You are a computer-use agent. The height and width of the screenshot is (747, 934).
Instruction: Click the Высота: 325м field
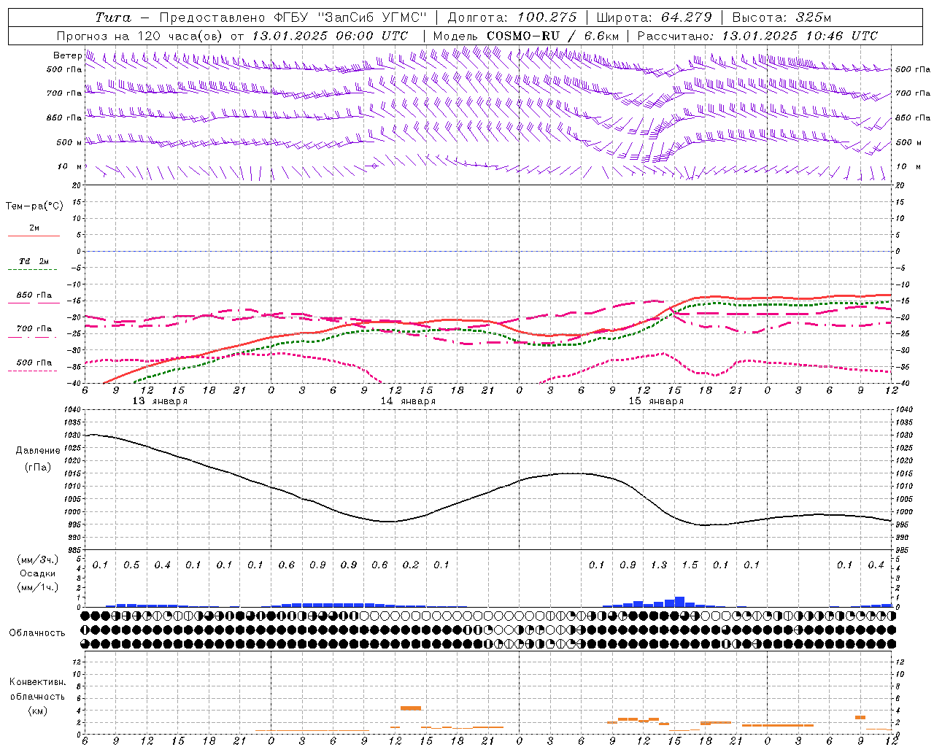781,18
